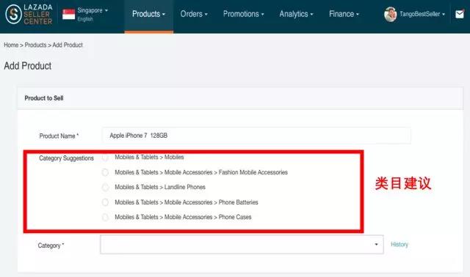Open the Finance menu

344,14
